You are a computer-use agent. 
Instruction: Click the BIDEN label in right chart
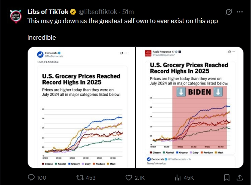(200, 92)
